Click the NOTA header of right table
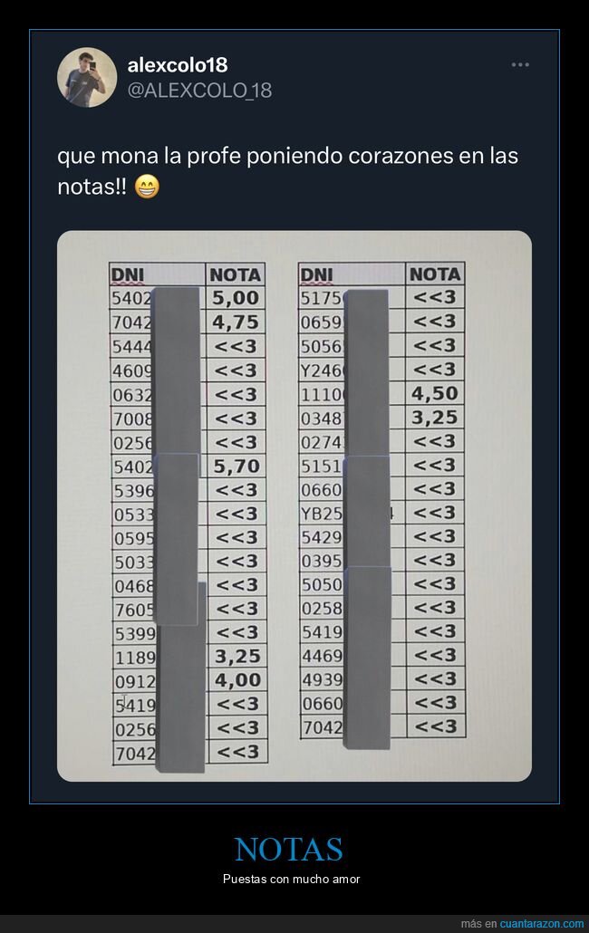The image size is (589, 933). pyautogui.click(x=435, y=274)
